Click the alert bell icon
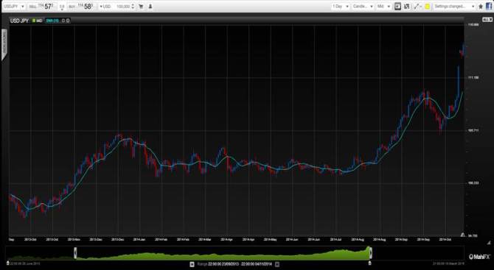The image size is (494, 270). (150, 7)
